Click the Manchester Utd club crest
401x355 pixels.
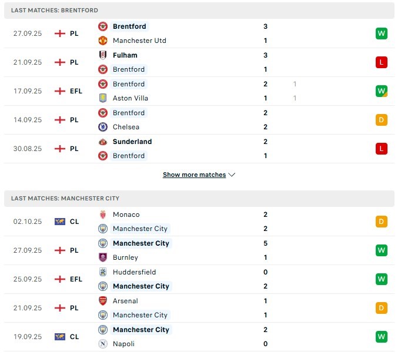(x=103, y=41)
